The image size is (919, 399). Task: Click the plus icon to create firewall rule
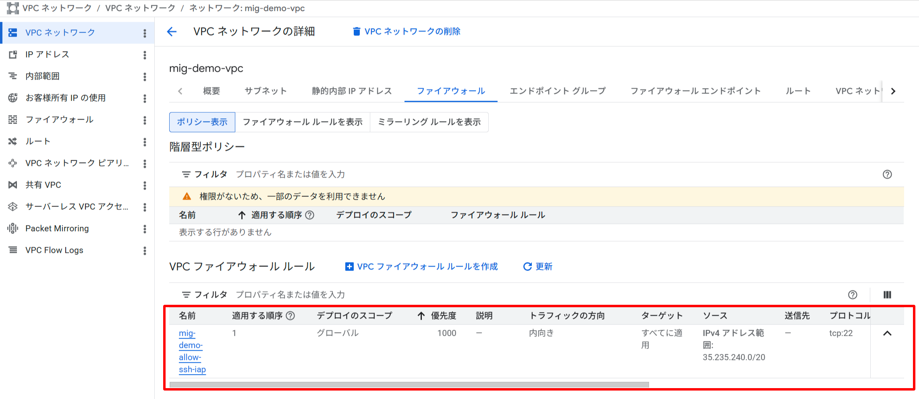(x=349, y=267)
